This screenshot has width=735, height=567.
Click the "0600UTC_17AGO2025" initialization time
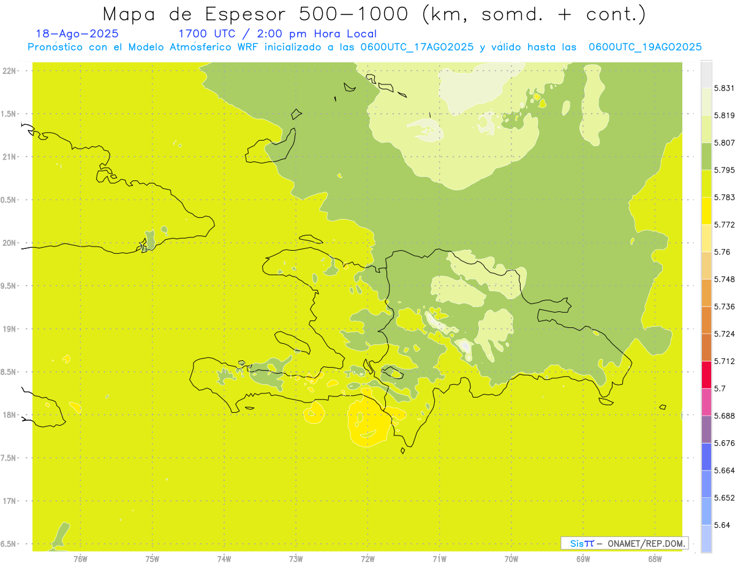pyautogui.click(x=417, y=47)
